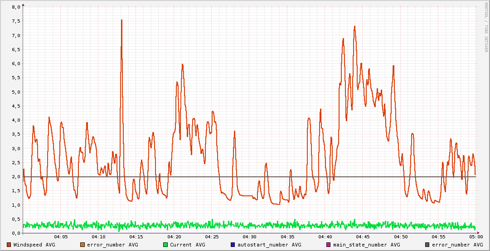This screenshot has height=251, width=490.
Task: Click the 04:45 tick label on the x-axis
Action: click(x=363, y=237)
